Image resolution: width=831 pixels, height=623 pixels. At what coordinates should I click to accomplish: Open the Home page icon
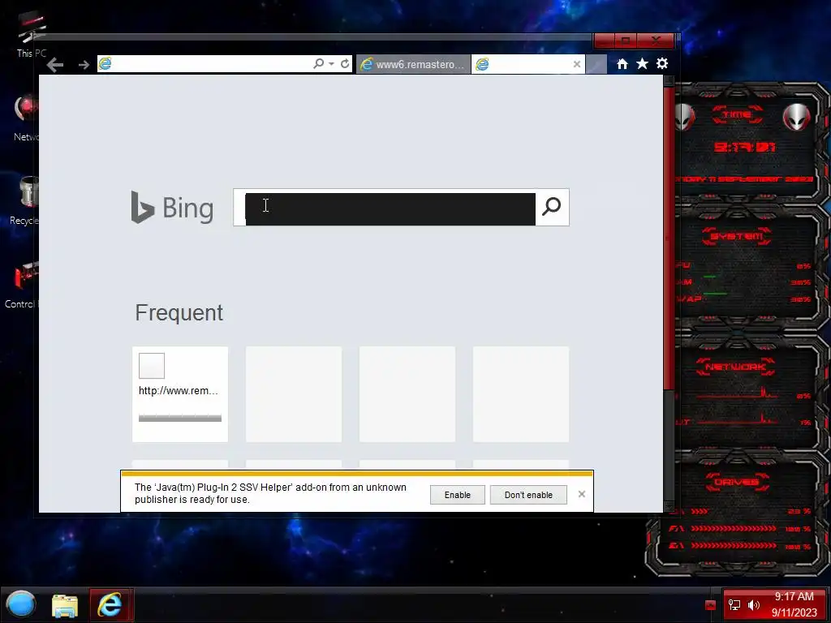point(622,63)
